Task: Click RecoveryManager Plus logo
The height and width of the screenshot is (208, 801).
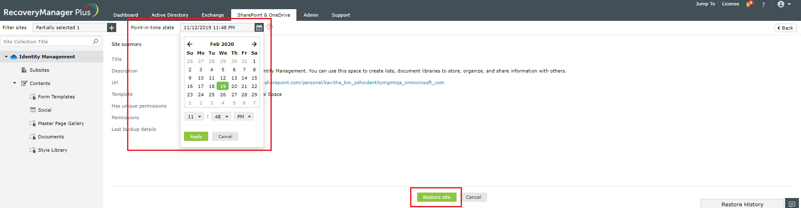Action: click(51, 10)
